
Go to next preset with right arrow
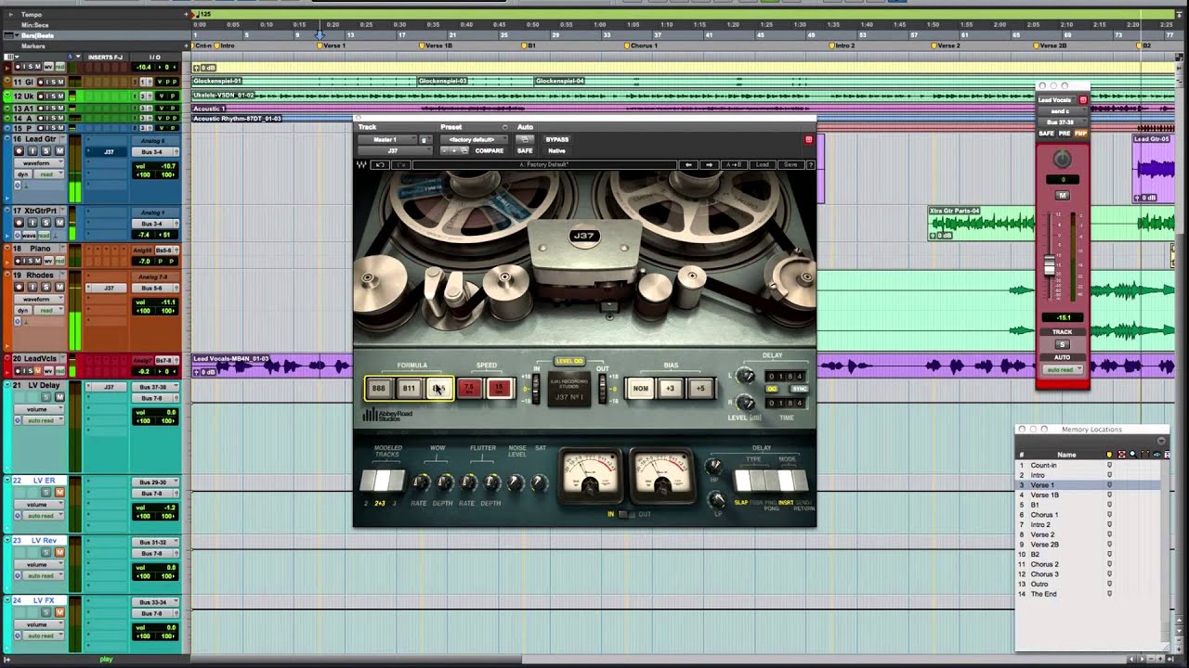coord(709,165)
